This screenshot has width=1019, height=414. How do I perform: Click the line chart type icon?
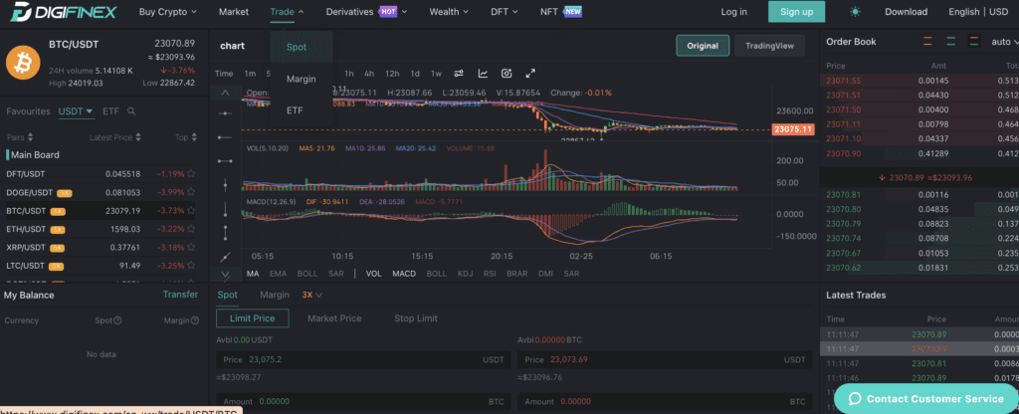click(x=483, y=74)
